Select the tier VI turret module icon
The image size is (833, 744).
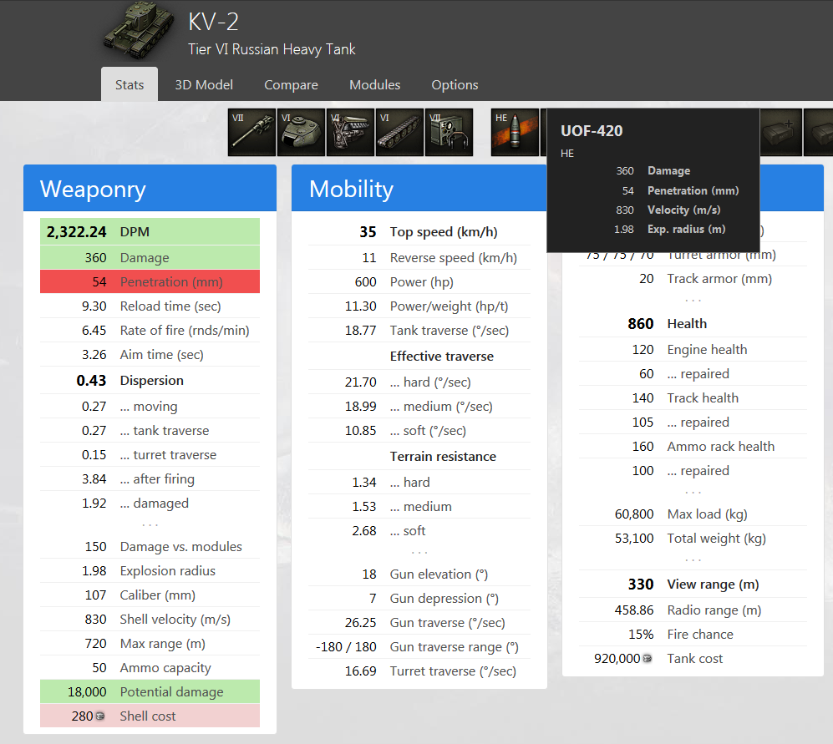301,132
